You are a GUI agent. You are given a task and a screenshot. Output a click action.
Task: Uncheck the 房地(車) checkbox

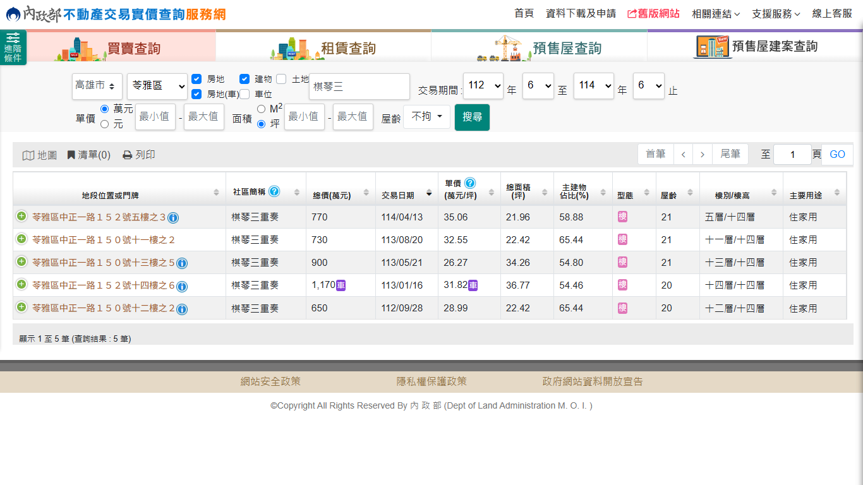click(x=196, y=94)
